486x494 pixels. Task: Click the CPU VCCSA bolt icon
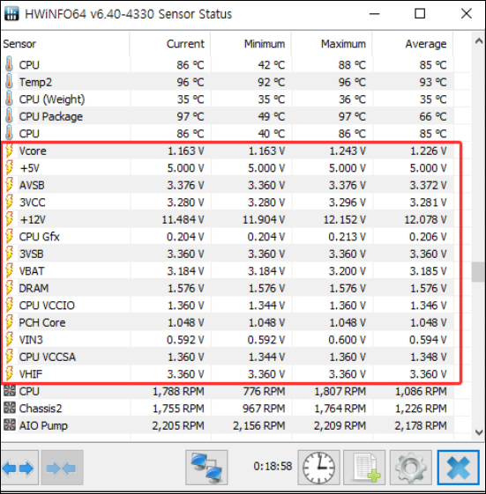[10, 357]
